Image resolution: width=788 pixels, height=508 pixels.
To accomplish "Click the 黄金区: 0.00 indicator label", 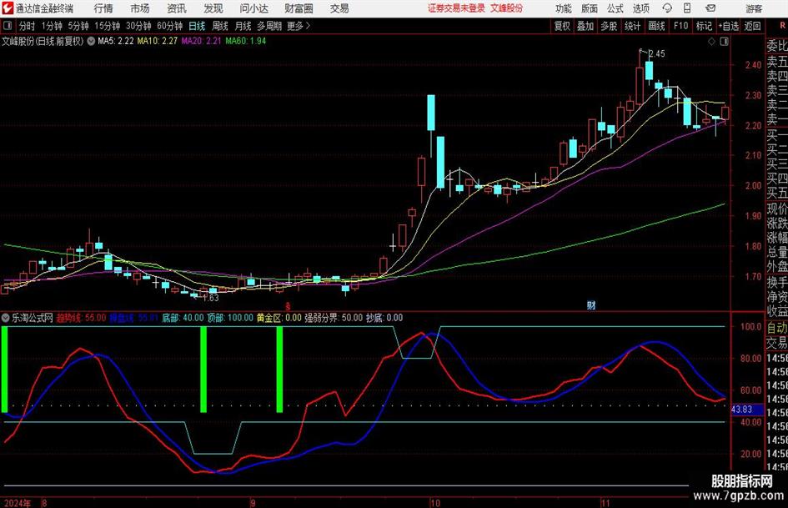I will pos(279,317).
